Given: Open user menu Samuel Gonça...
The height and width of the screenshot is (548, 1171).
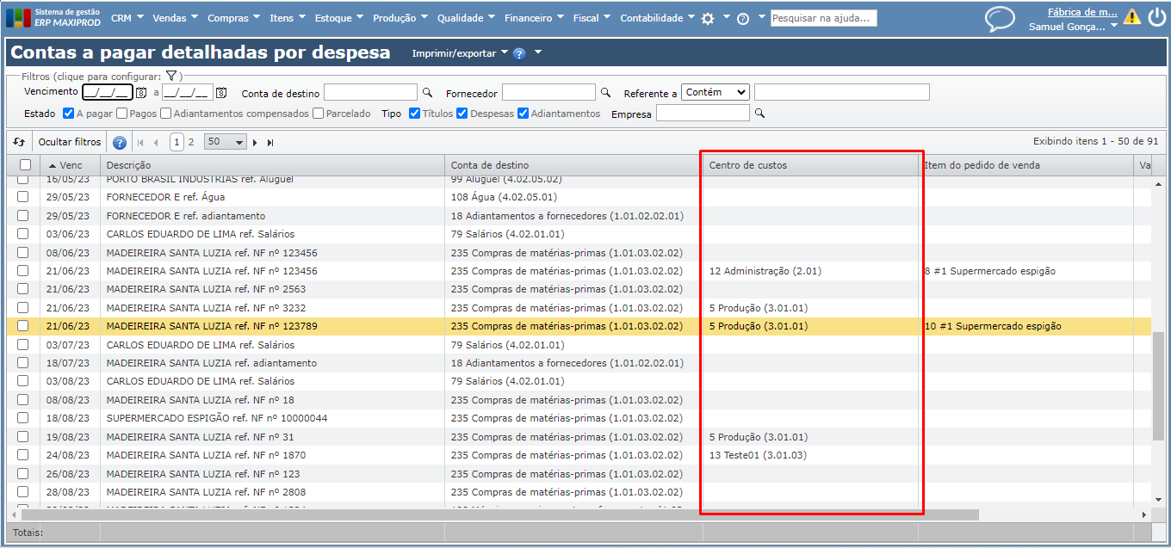Looking at the screenshot, I should point(1073,27).
